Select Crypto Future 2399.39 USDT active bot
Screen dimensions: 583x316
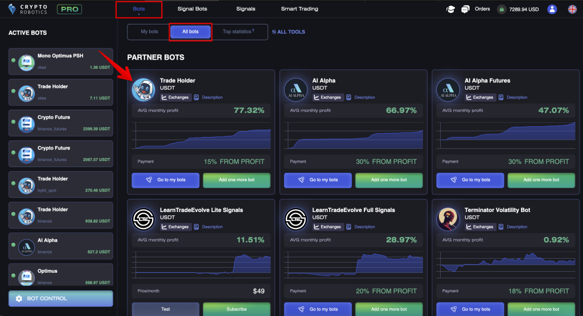pyautogui.click(x=60, y=123)
